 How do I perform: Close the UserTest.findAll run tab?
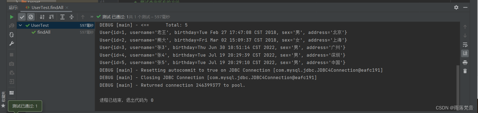point(67,7)
